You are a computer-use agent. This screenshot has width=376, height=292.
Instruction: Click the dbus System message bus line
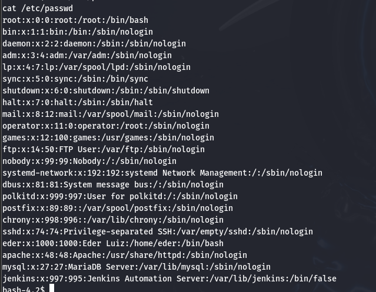113,184
